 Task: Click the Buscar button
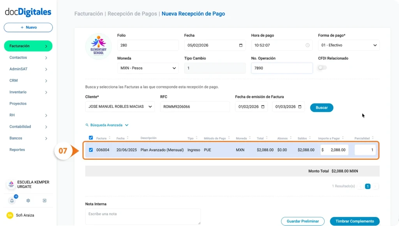[321, 107]
